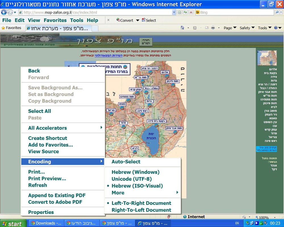Image resolution: width=284 pixels, height=227 pixels.
Task: Expand the All Accelerators submenu
Action: 63,128
